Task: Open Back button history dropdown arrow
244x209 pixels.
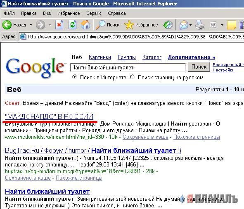Action: pyautogui.click(x=31, y=25)
